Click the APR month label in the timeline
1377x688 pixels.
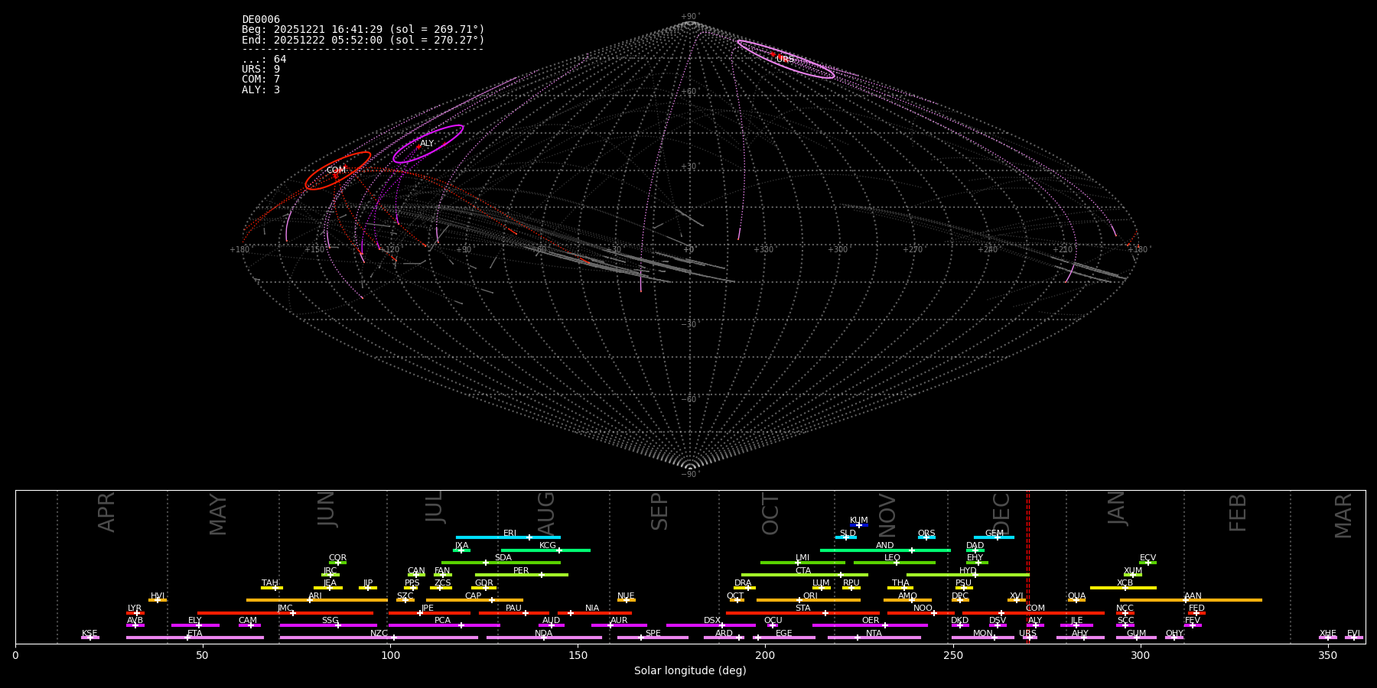coord(107,512)
